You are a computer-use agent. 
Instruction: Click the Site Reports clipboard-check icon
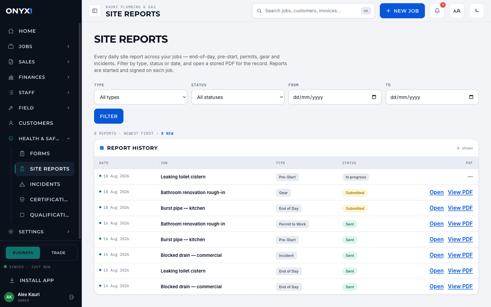click(x=22, y=169)
